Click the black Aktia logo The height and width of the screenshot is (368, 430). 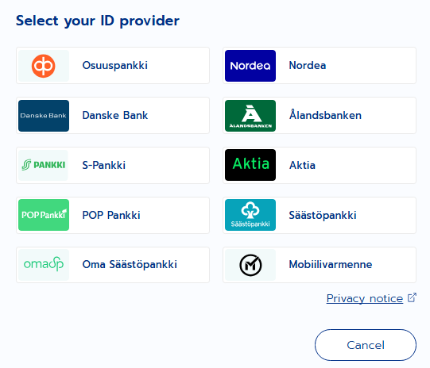click(x=250, y=165)
